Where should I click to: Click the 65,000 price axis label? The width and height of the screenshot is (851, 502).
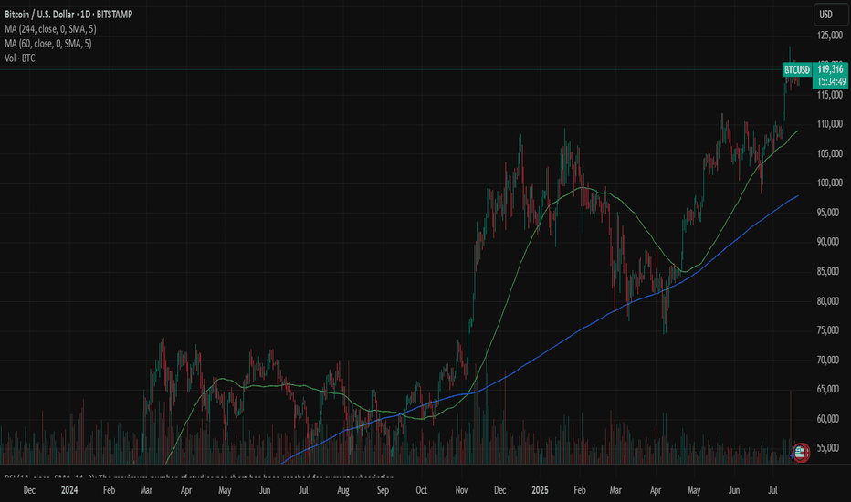tap(830, 390)
